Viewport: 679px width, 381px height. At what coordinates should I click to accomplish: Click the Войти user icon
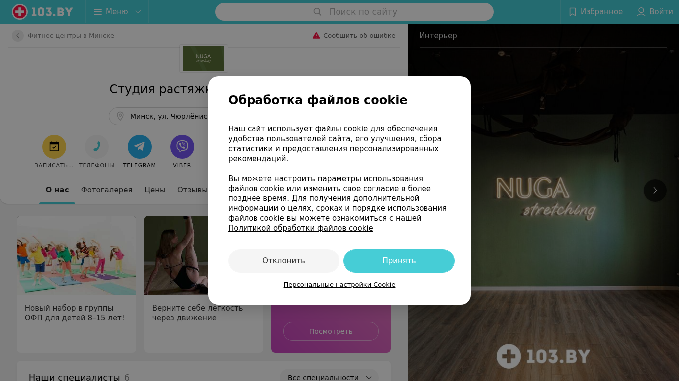click(x=641, y=12)
